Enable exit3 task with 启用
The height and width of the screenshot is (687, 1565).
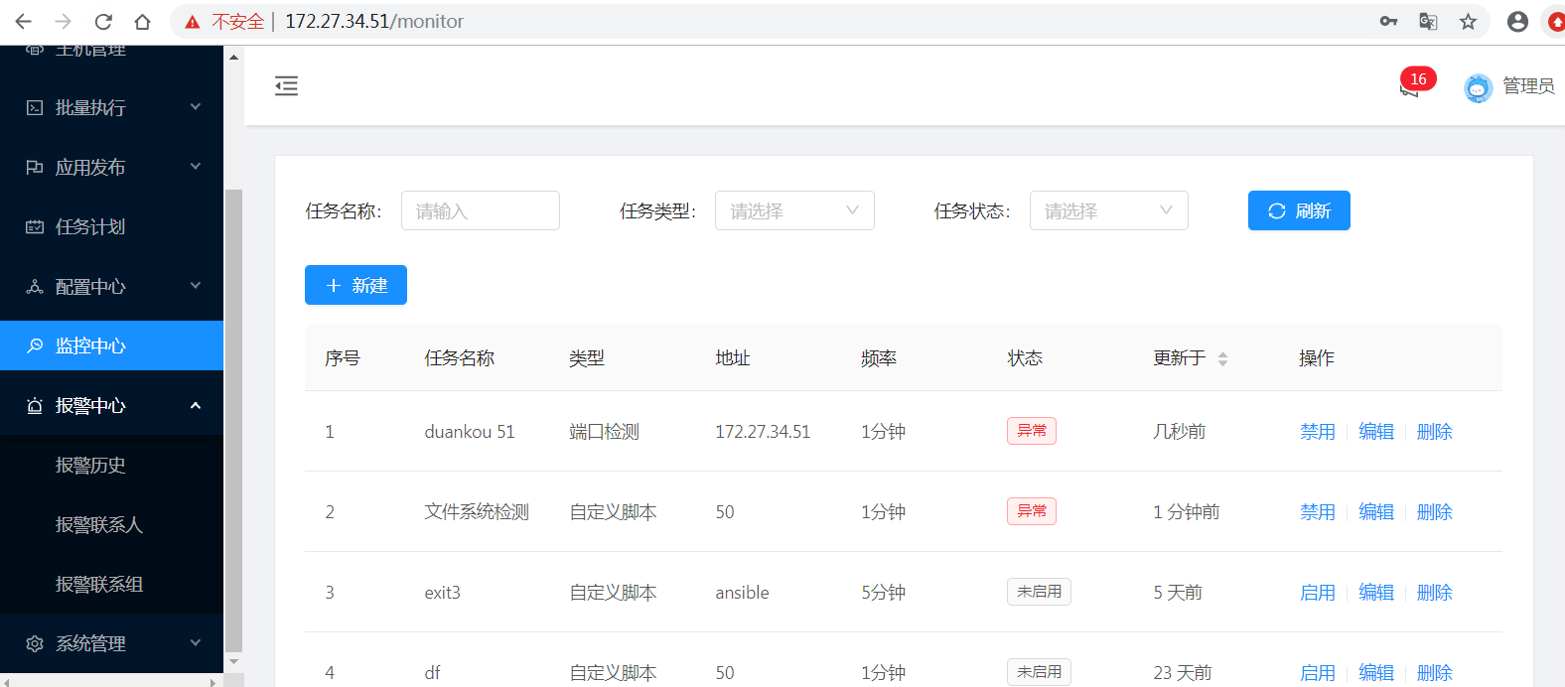tap(1318, 593)
